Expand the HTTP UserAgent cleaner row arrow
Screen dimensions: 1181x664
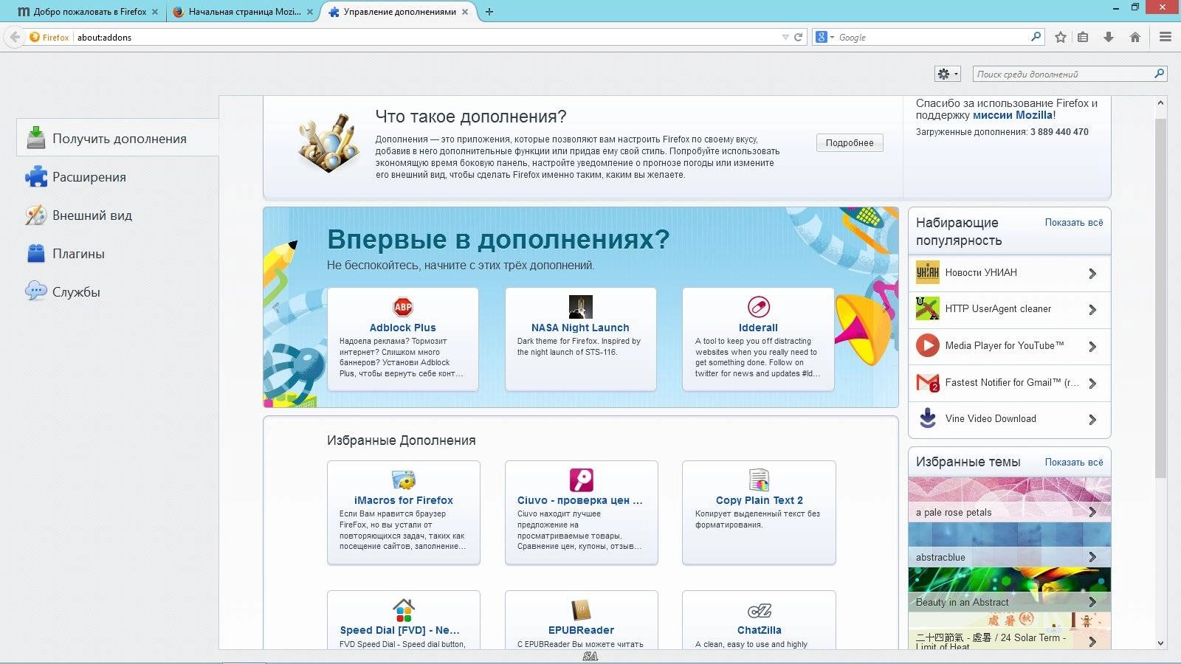coord(1092,310)
